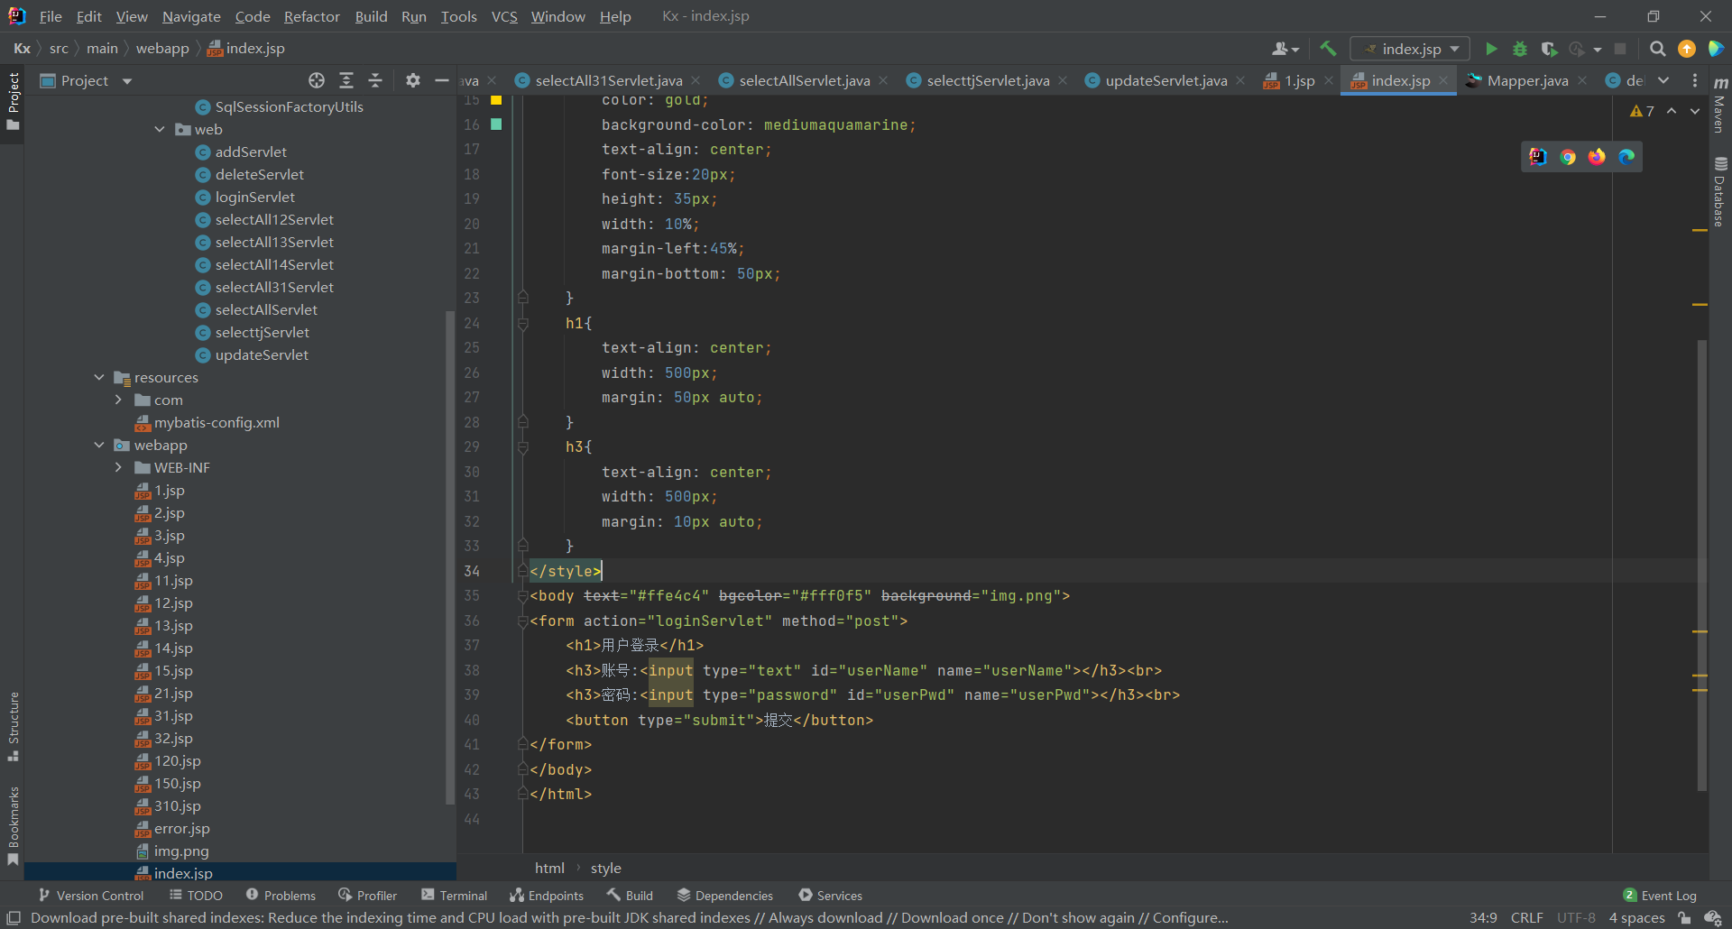
Task: Open the Structure tool window
Action: pos(14,726)
